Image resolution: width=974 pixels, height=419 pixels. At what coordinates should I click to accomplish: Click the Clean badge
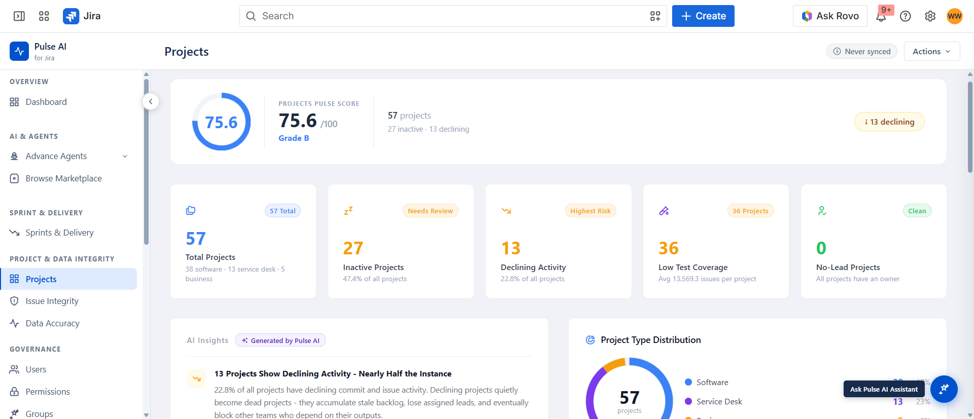(917, 211)
